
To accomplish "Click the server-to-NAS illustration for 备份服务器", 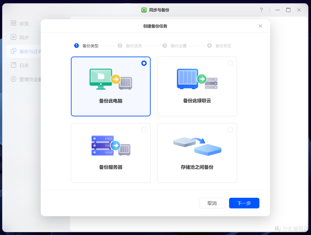I will pyautogui.click(x=111, y=146).
